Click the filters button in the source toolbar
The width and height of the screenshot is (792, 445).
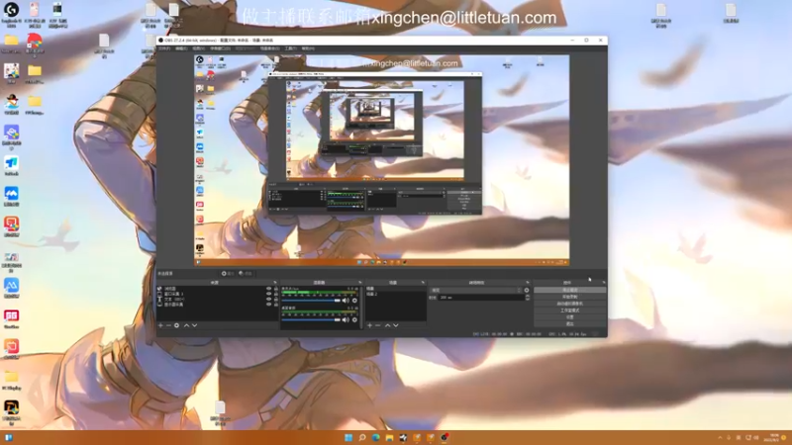246,273
